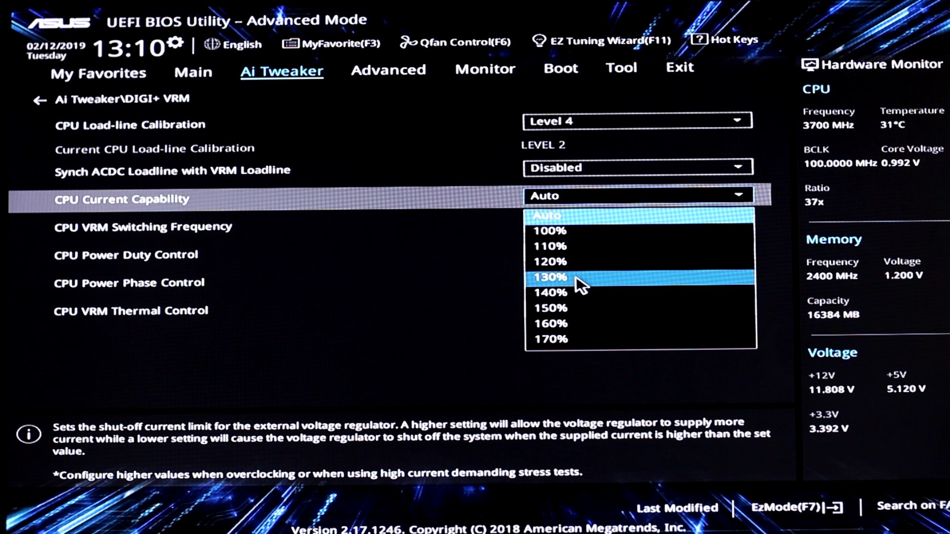The width and height of the screenshot is (950, 534).
Task: Click the EZ Tuning Wizard bulb icon
Action: click(539, 41)
